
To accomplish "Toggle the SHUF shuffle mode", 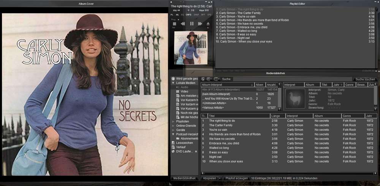I will coord(196,14).
